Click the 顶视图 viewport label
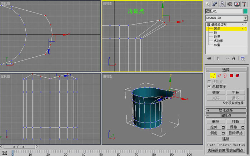250x156 pixels. click(5, 3)
